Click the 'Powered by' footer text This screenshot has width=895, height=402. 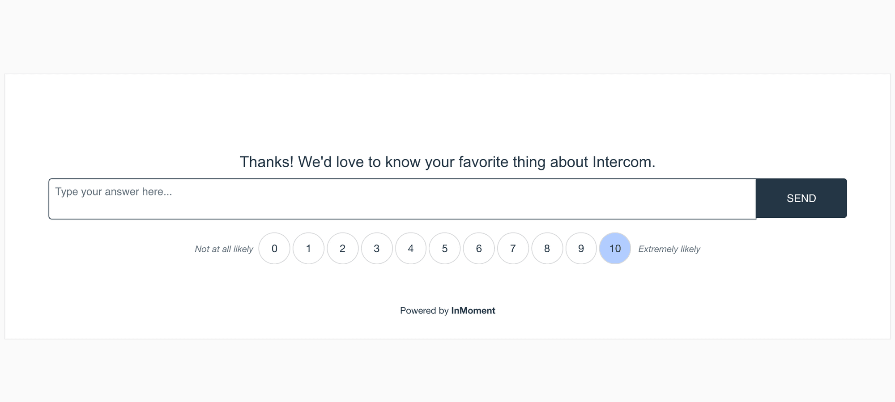click(424, 310)
